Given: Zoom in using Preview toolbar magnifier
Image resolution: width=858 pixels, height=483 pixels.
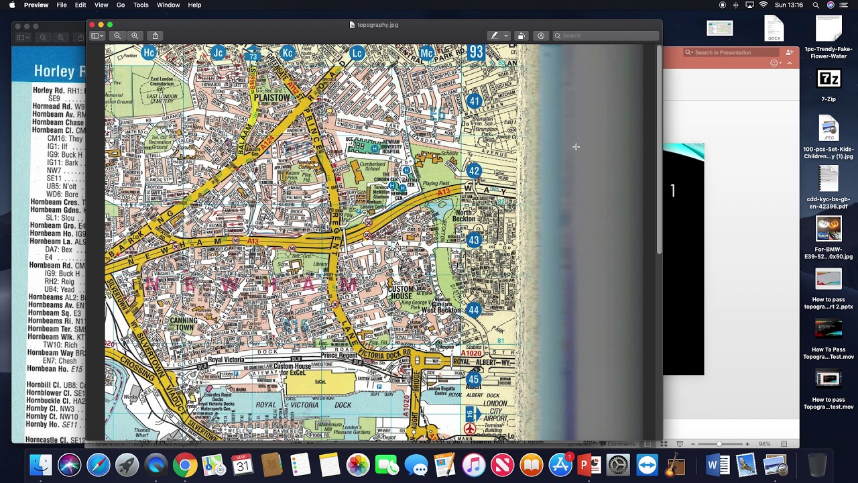Looking at the screenshot, I should (135, 36).
